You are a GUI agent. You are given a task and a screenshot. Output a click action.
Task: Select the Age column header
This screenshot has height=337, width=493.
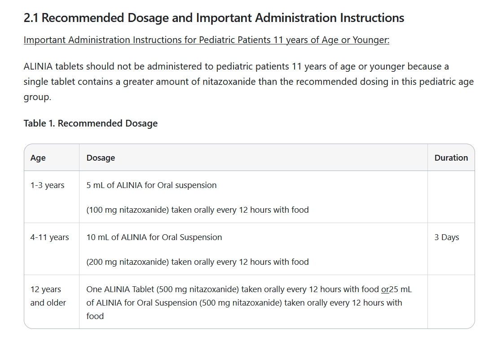click(x=38, y=158)
